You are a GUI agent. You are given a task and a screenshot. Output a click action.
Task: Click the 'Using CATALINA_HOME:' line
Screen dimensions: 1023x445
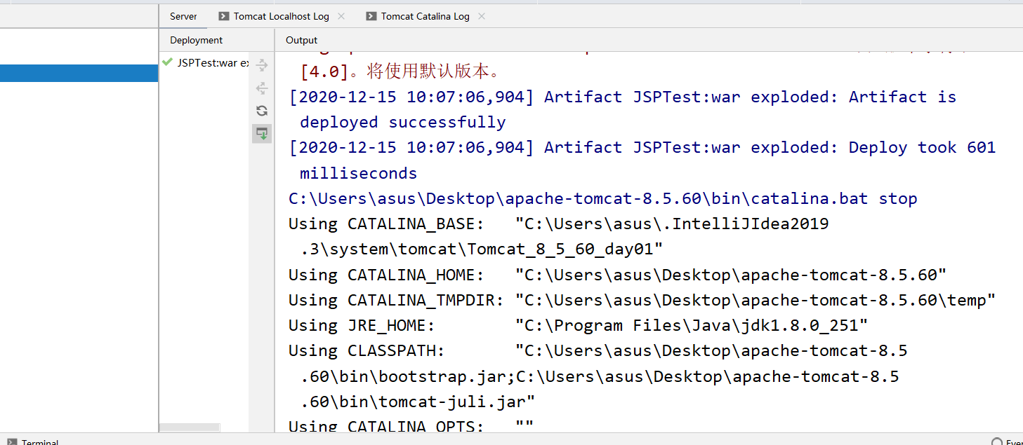pyautogui.click(x=618, y=274)
